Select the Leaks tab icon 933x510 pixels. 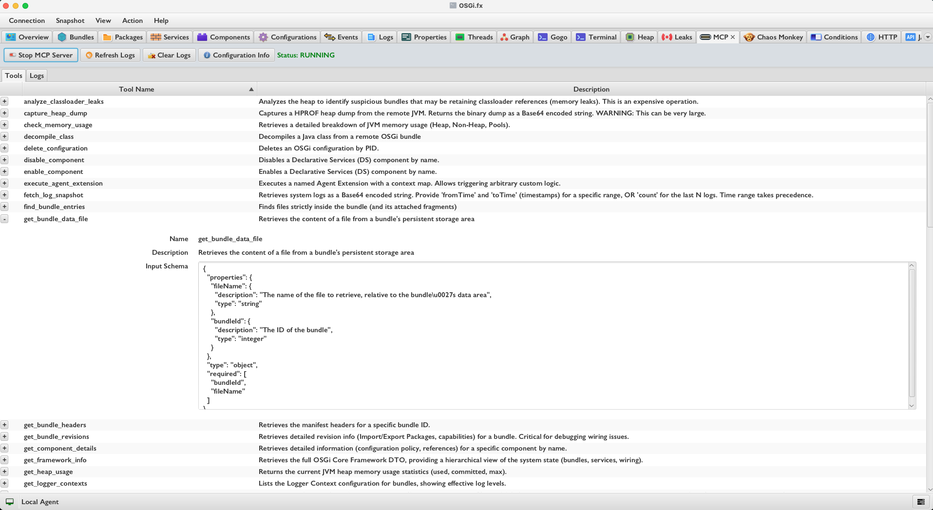(x=667, y=37)
